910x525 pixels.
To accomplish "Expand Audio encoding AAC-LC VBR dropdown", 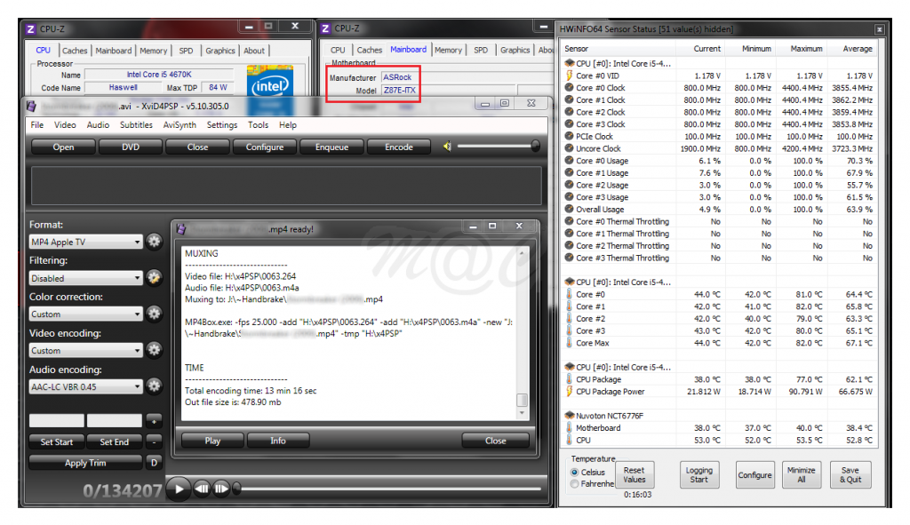I will click(x=85, y=386).
